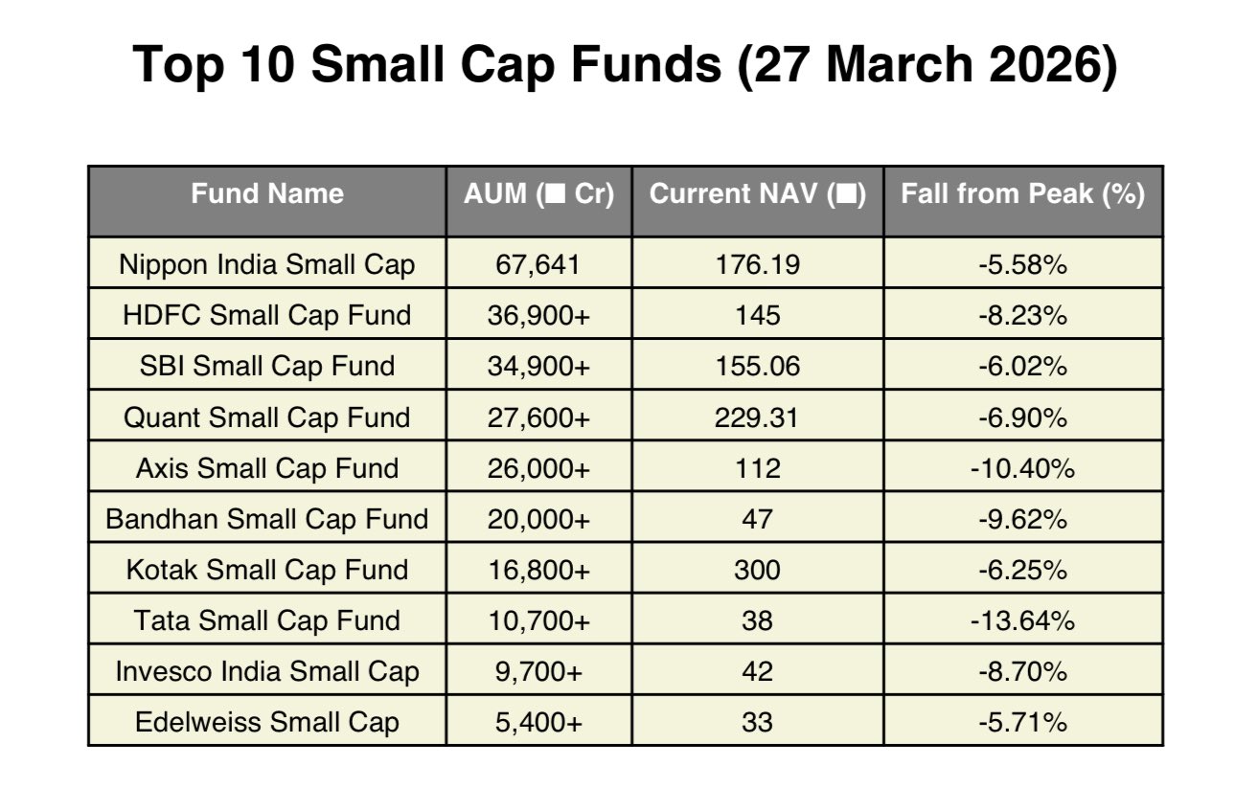This screenshot has height=788, width=1236.
Task: Click the NAV value 229.31
Action: [x=757, y=417]
